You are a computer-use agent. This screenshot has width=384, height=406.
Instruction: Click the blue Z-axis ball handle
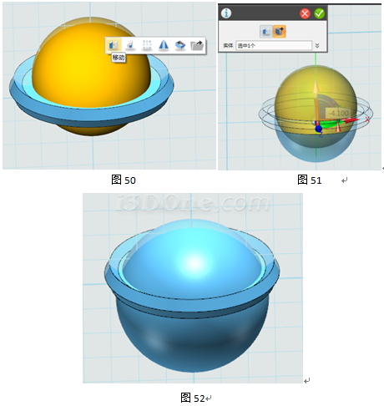point(319,129)
